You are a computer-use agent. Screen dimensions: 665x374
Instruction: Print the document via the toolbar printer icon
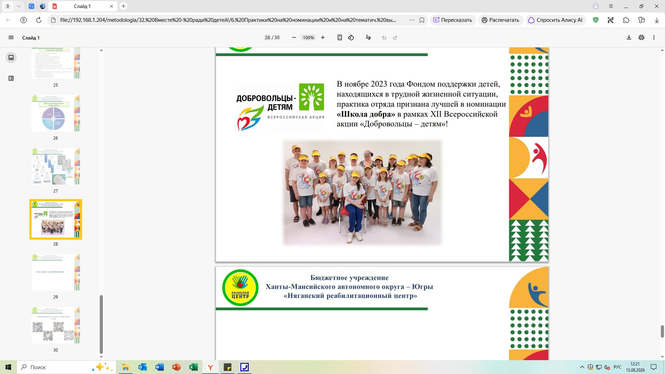(x=641, y=37)
